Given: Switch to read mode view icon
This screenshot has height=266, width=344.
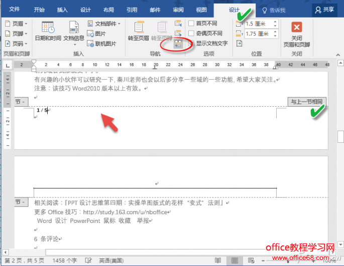Looking at the screenshot, I should [217, 260].
